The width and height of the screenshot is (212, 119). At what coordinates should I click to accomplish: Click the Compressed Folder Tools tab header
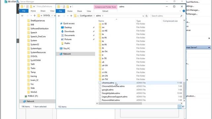point(105,7)
